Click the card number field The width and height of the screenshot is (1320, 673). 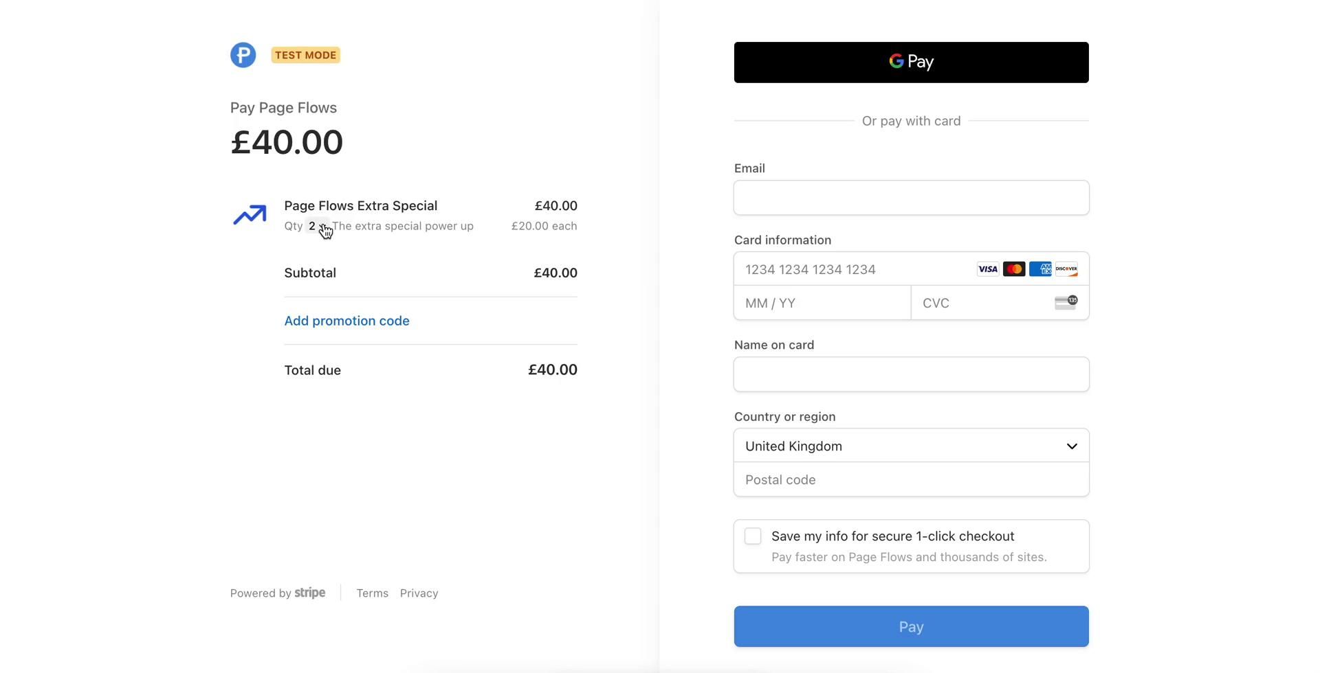(x=852, y=269)
